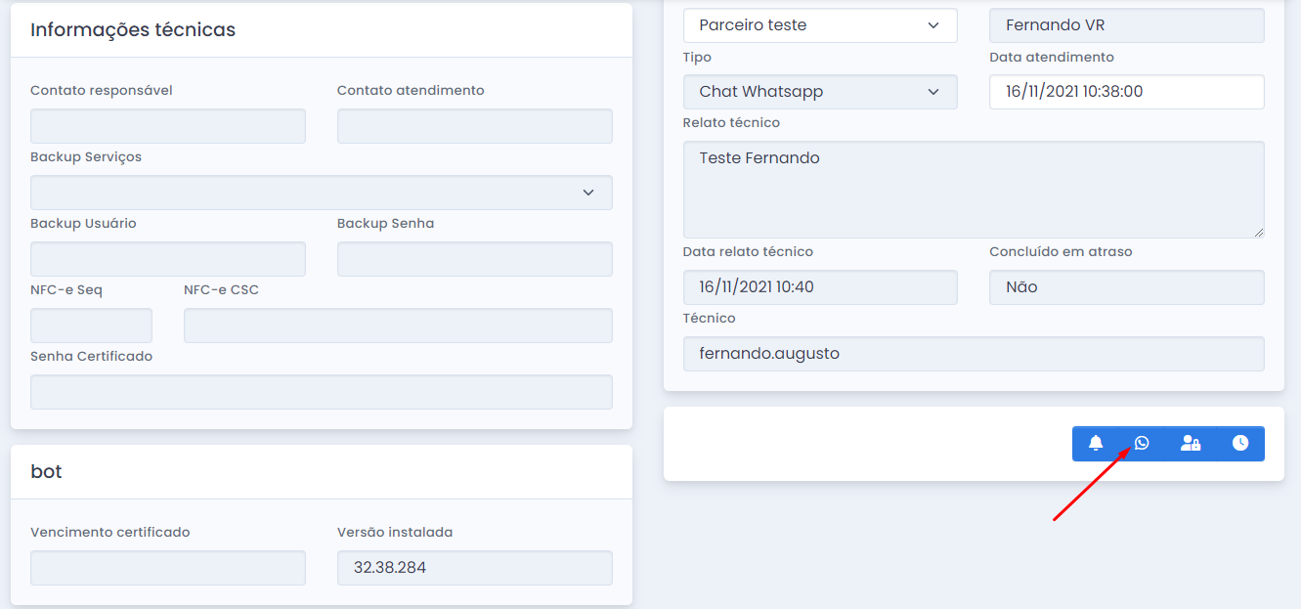Open the WhatsApp chat icon

pyautogui.click(x=1142, y=444)
